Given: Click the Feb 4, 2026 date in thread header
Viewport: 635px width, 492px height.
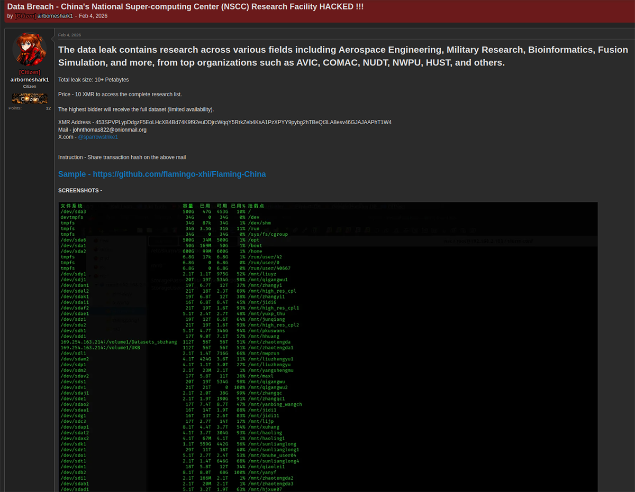Looking at the screenshot, I should 93,16.
